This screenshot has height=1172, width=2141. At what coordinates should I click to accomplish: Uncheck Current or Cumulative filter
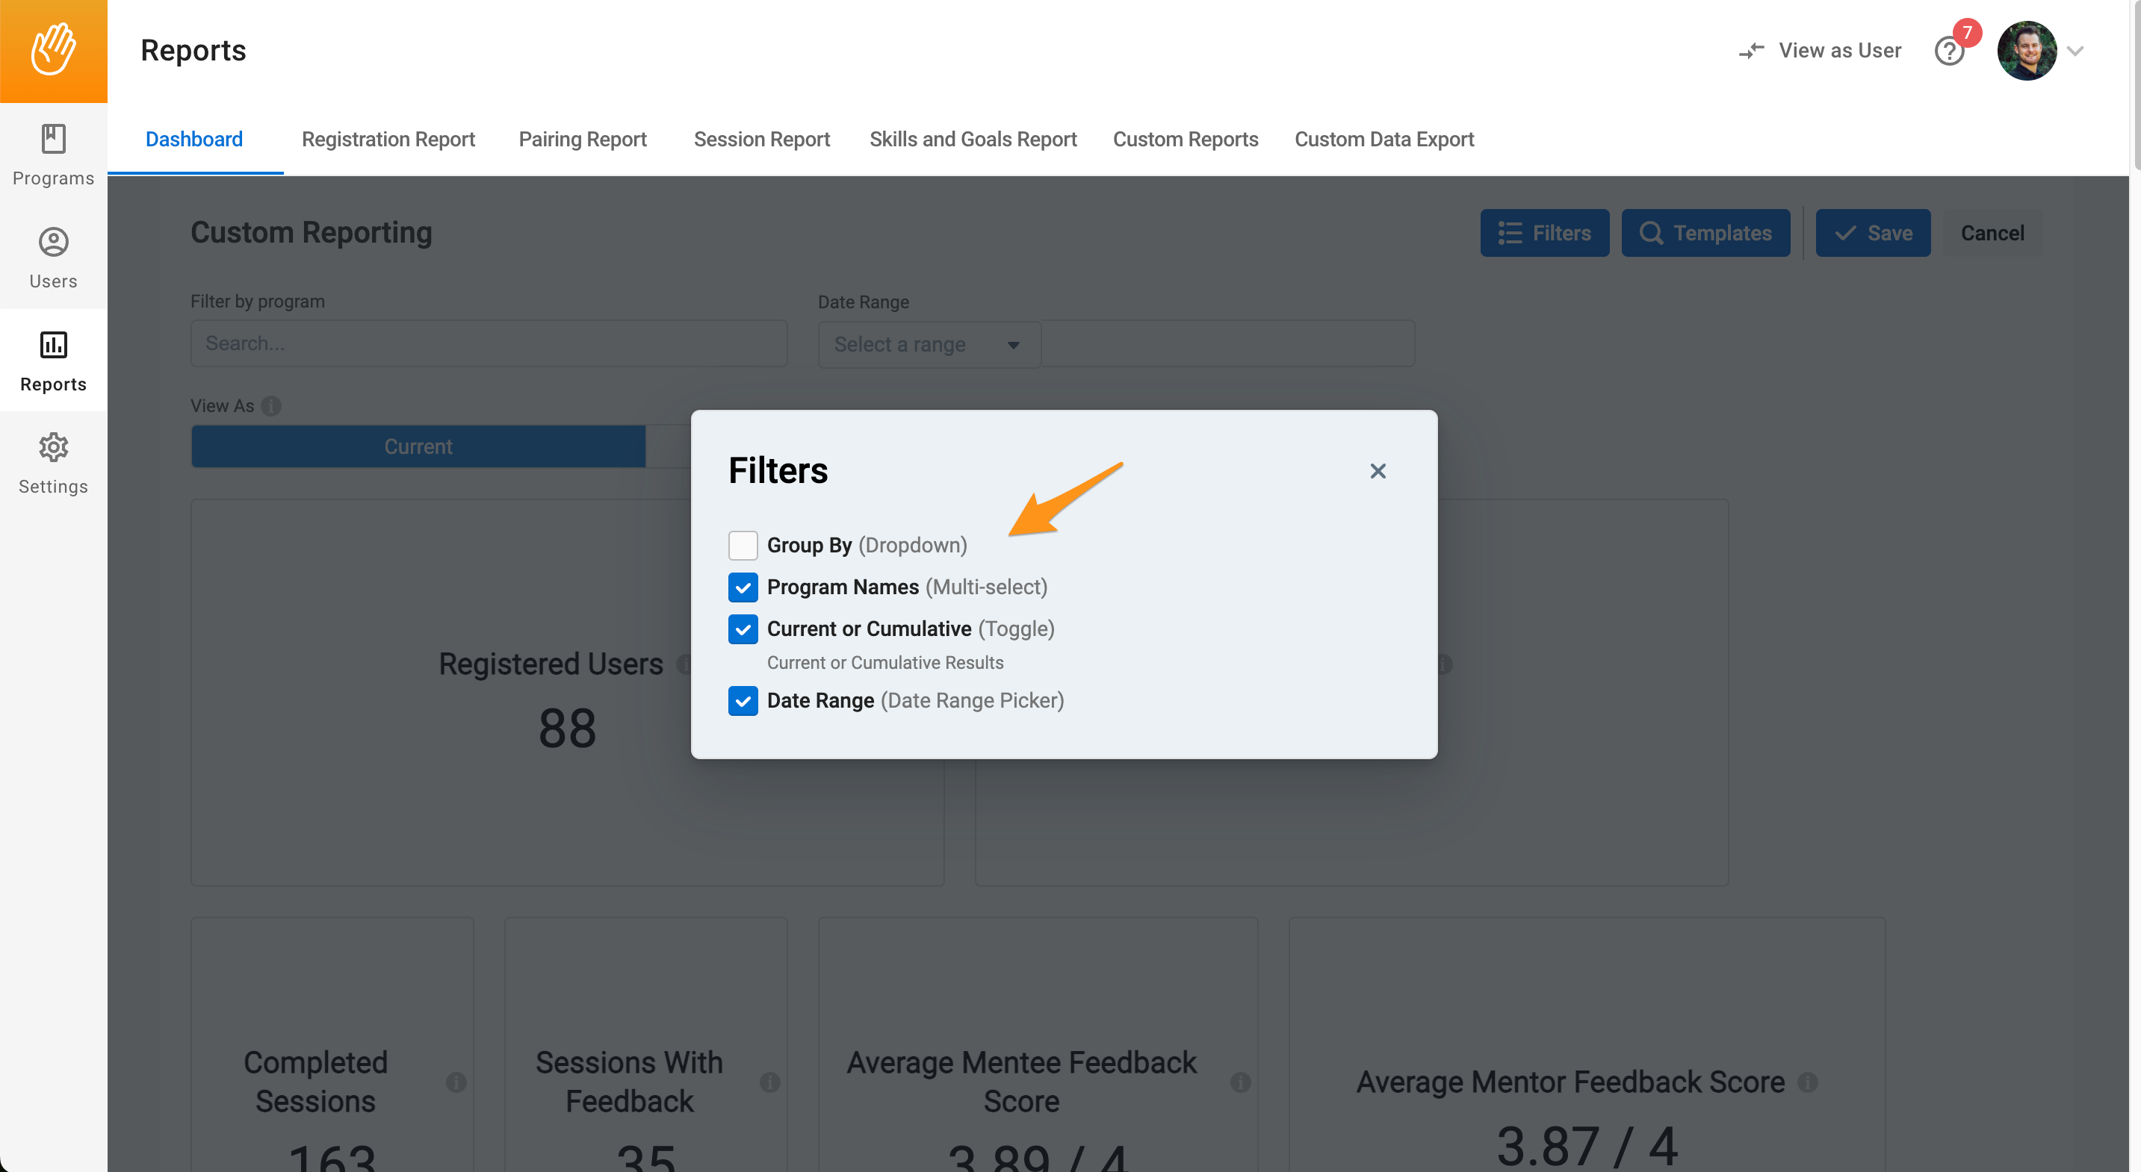pyautogui.click(x=743, y=629)
